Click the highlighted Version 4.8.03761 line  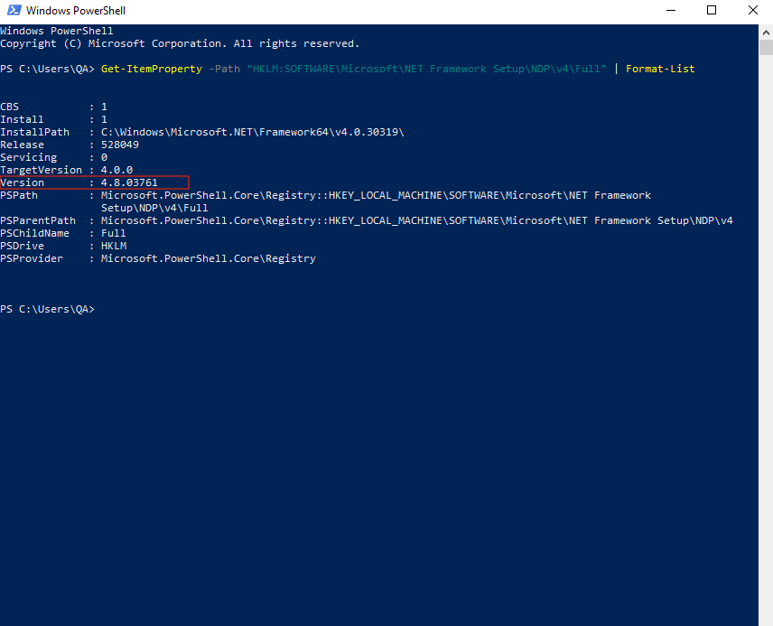click(x=94, y=182)
